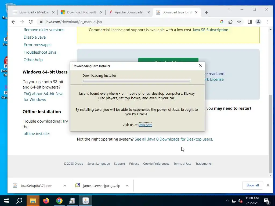Open Java SE Subscription link
275x206 pixels.
(210, 30)
